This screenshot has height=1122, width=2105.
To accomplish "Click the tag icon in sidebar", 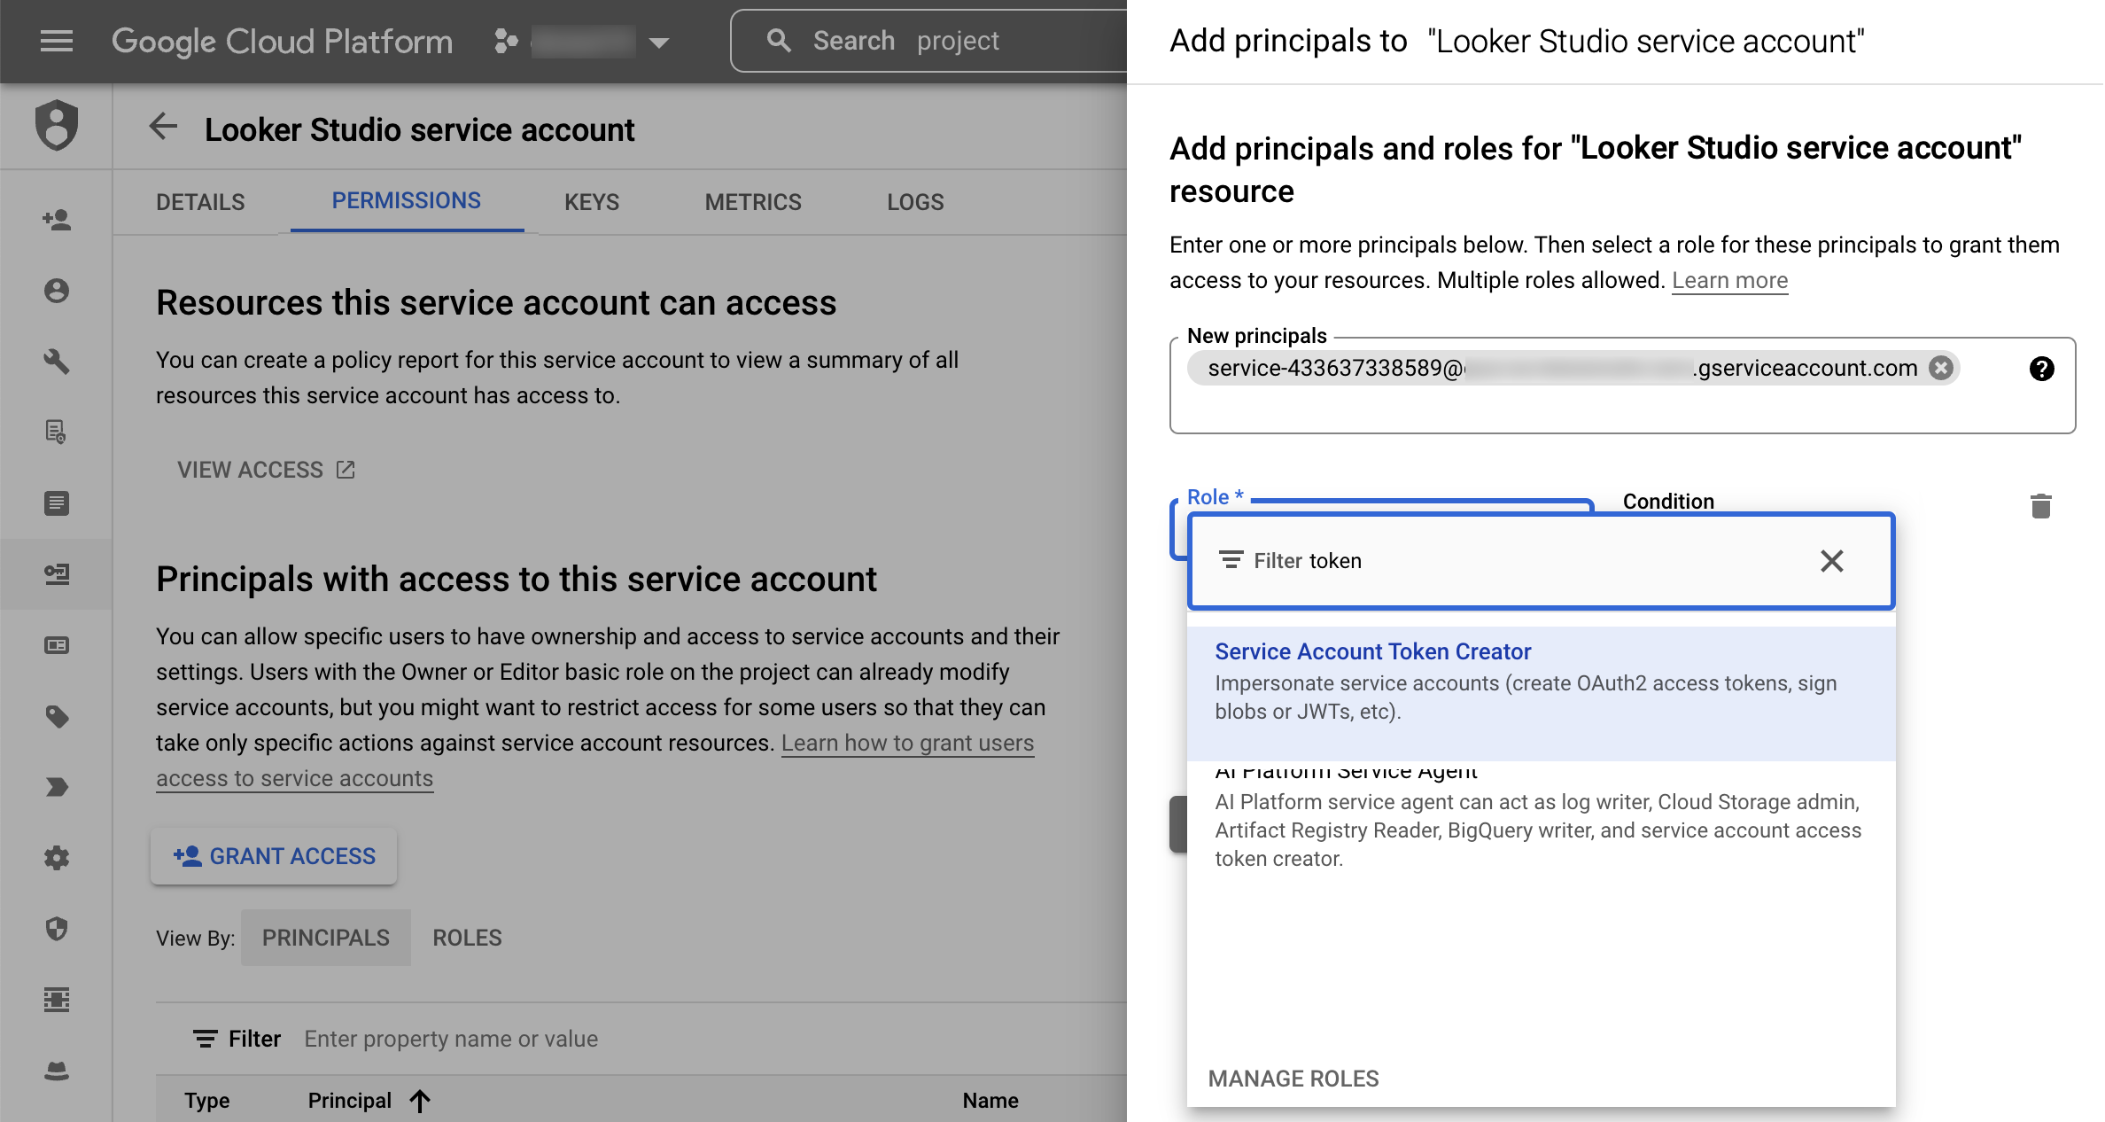I will tap(57, 718).
